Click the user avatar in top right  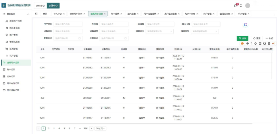click(x=248, y=6)
